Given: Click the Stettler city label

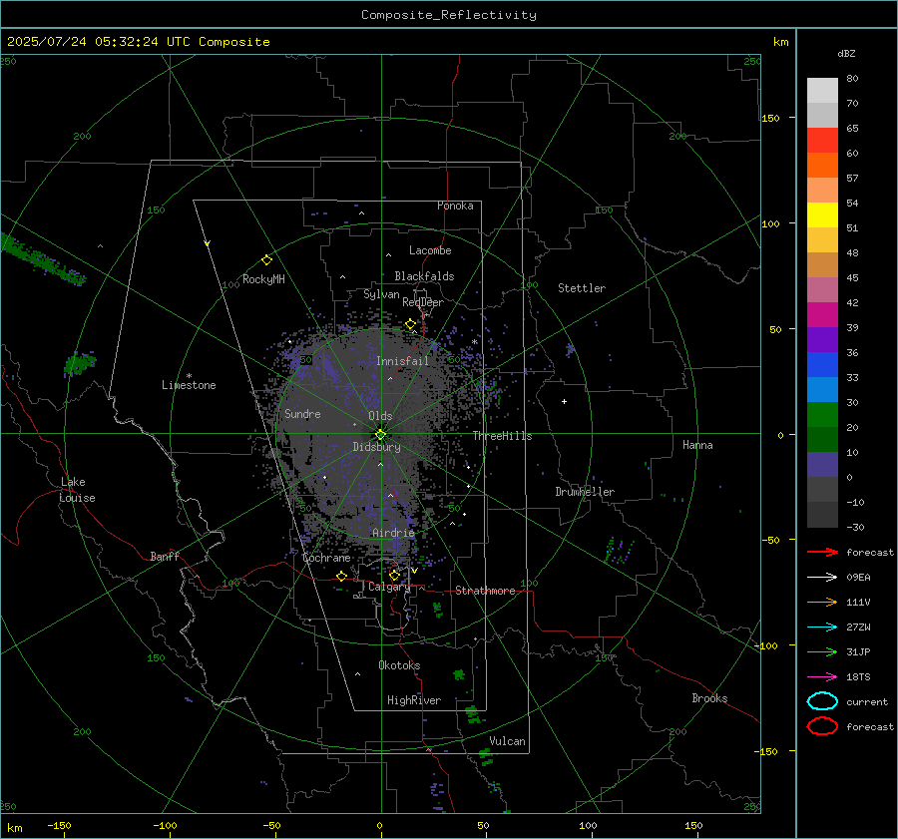Looking at the screenshot, I should click(x=582, y=288).
